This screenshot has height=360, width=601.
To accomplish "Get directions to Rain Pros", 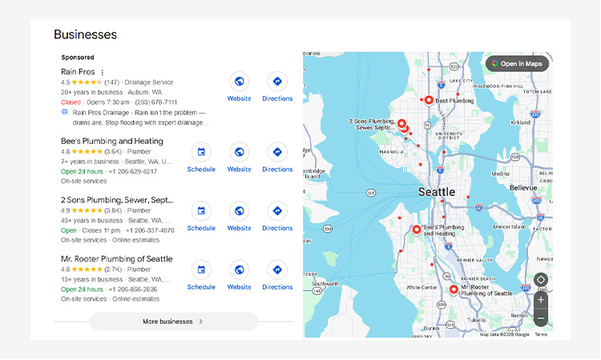I will (x=277, y=82).
